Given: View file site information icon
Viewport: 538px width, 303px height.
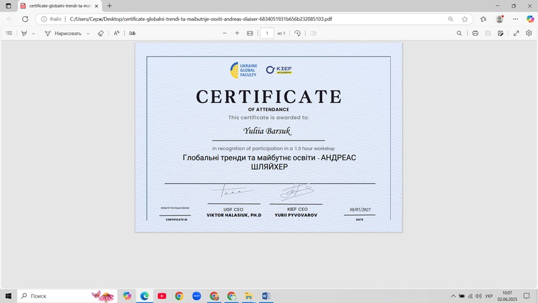Looking at the screenshot, I should [44, 20].
